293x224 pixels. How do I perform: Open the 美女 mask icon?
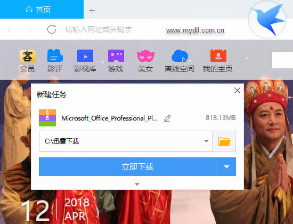pyautogui.click(x=145, y=56)
